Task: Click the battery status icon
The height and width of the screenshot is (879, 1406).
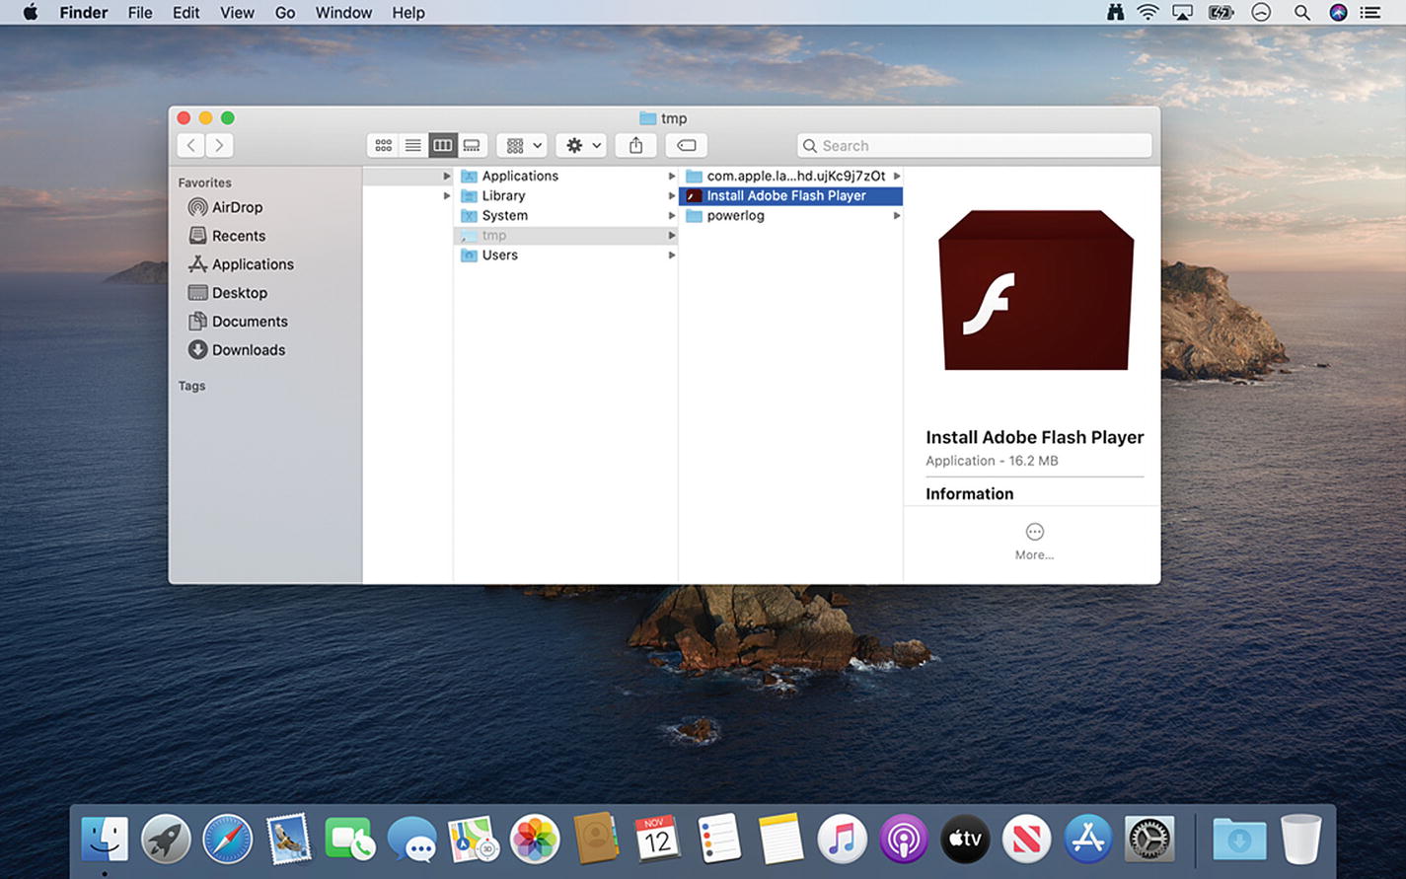Action: (1221, 13)
